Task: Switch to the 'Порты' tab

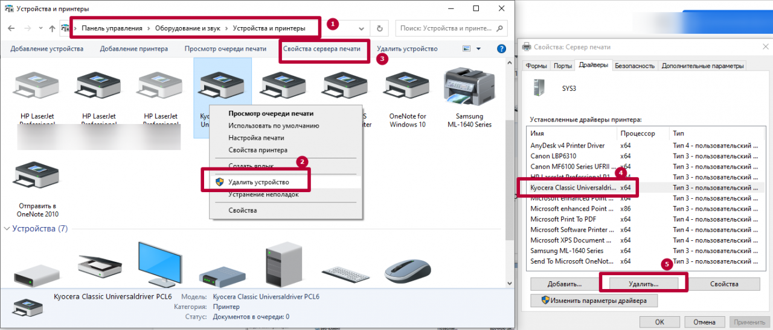Action: pos(562,66)
